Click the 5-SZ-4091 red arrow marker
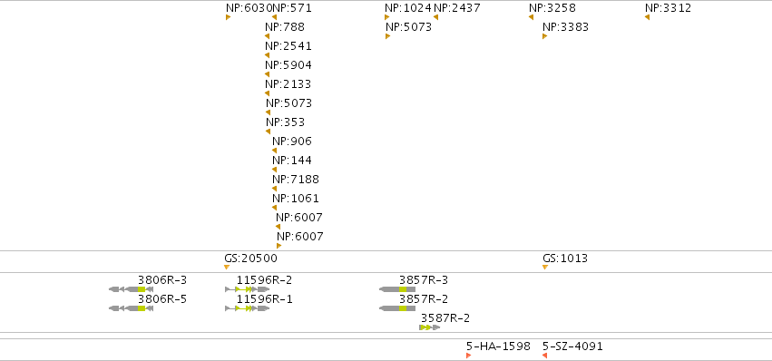The image size is (772, 361). [x=544, y=356]
